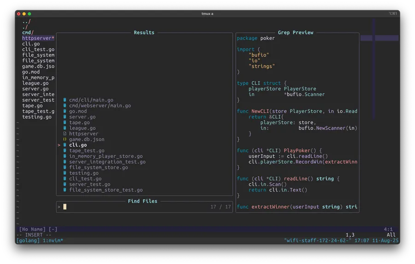The width and height of the screenshot is (415, 264).
Task: Click the 17:07 clock in tmux status
Action: click(362, 240)
